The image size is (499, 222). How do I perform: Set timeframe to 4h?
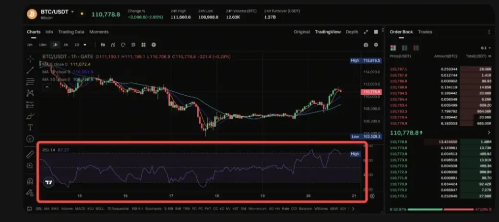pos(66,45)
